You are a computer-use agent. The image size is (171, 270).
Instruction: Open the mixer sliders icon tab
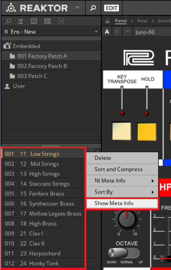point(34,21)
